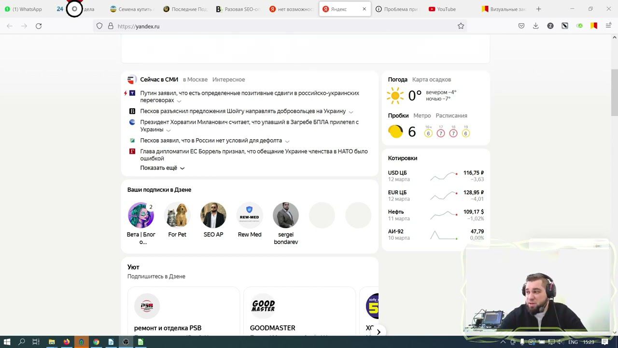The image size is (618, 348).
Task: Open Ваши подписки в Дзене heading
Action: pyautogui.click(x=159, y=189)
